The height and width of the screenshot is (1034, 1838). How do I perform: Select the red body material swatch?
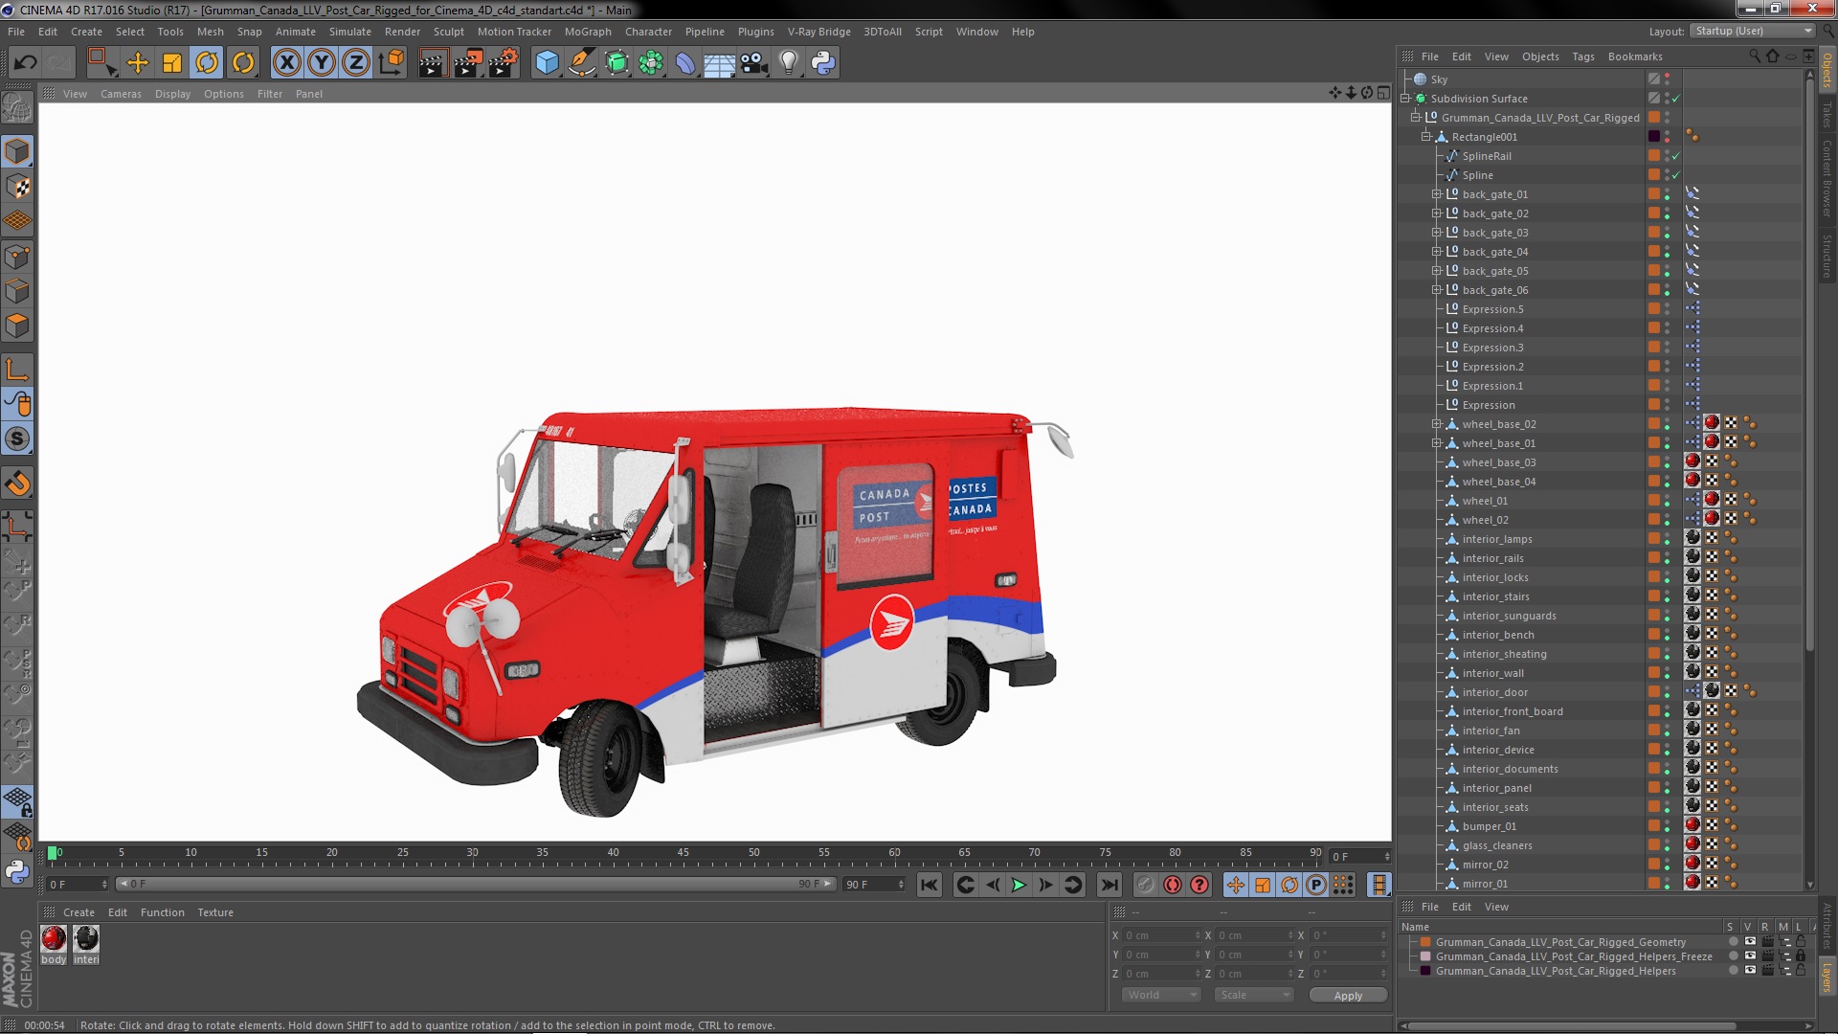tap(54, 939)
